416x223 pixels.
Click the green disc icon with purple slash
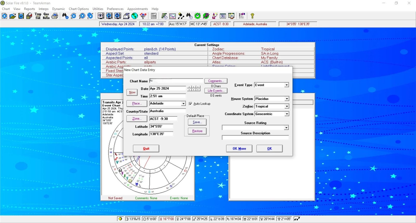click(x=206, y=16)
